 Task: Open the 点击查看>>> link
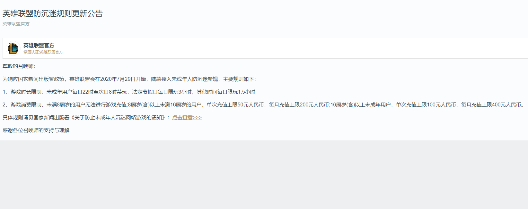click(187, 118)
